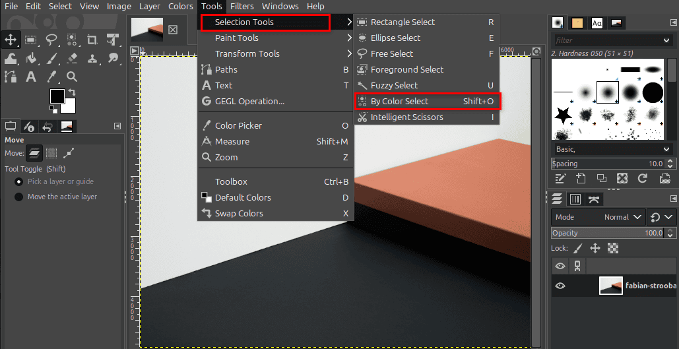
Task: Choose By Color Select menu entry
Action: click(427, 102)
